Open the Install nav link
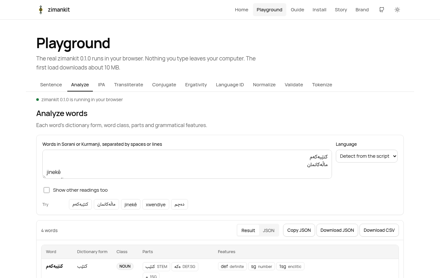This screenshot has height=278, width=440. click(x=319, y=10)
